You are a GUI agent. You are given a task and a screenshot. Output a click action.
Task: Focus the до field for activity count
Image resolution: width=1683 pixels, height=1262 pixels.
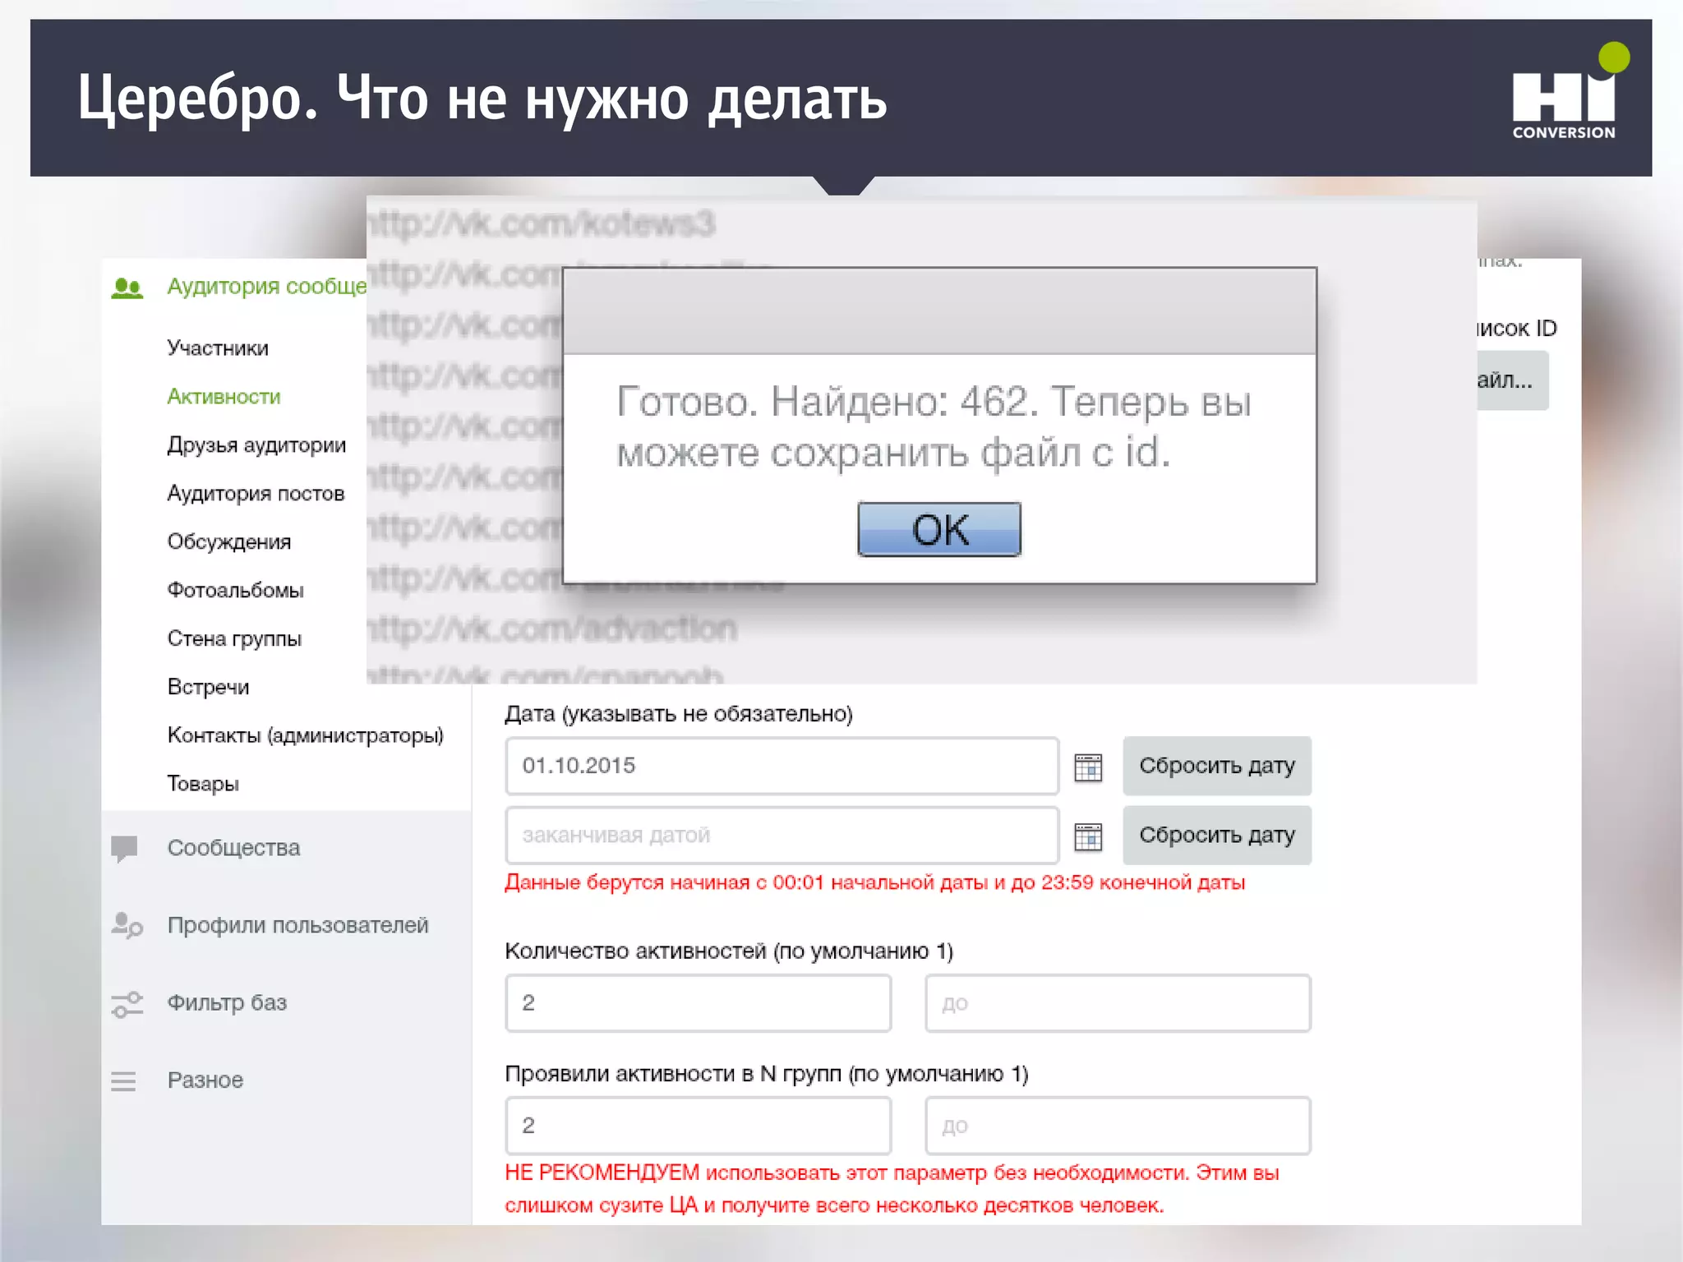pyautogui.click(x=1118, y=1003)
